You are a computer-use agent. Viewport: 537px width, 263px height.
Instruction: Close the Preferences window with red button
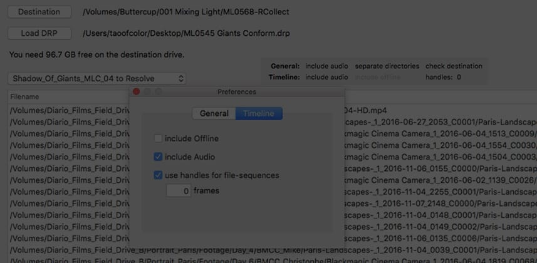pyautogui.click(x=137, y=92)
